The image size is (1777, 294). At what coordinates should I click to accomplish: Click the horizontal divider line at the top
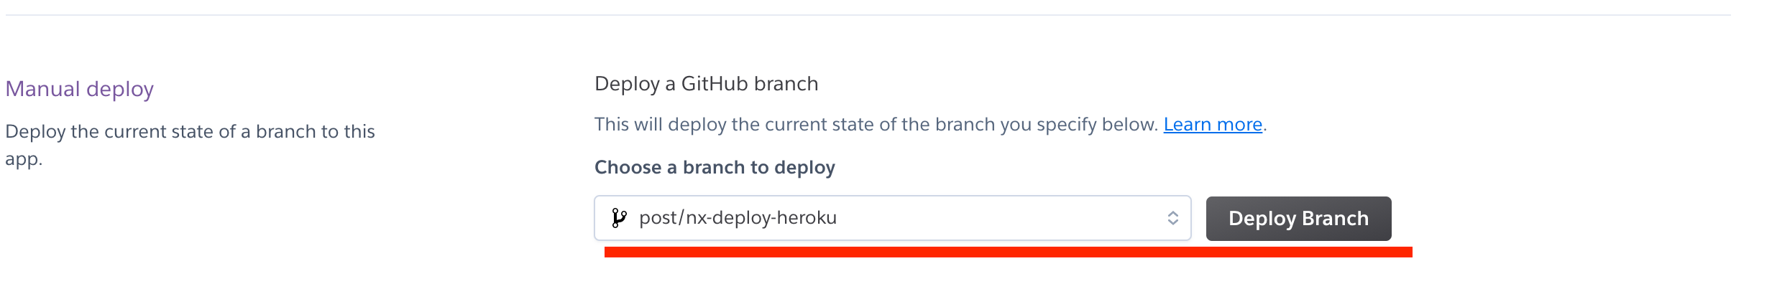pyautogui.click(x=865, y=15)
